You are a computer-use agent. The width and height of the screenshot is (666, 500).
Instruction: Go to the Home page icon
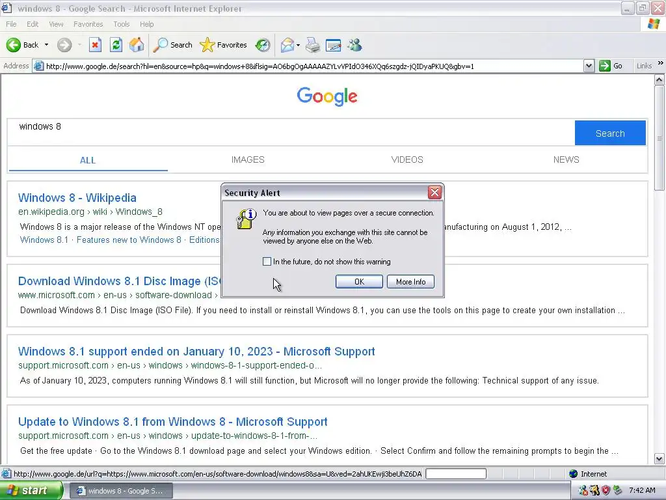tap(137, 45)
